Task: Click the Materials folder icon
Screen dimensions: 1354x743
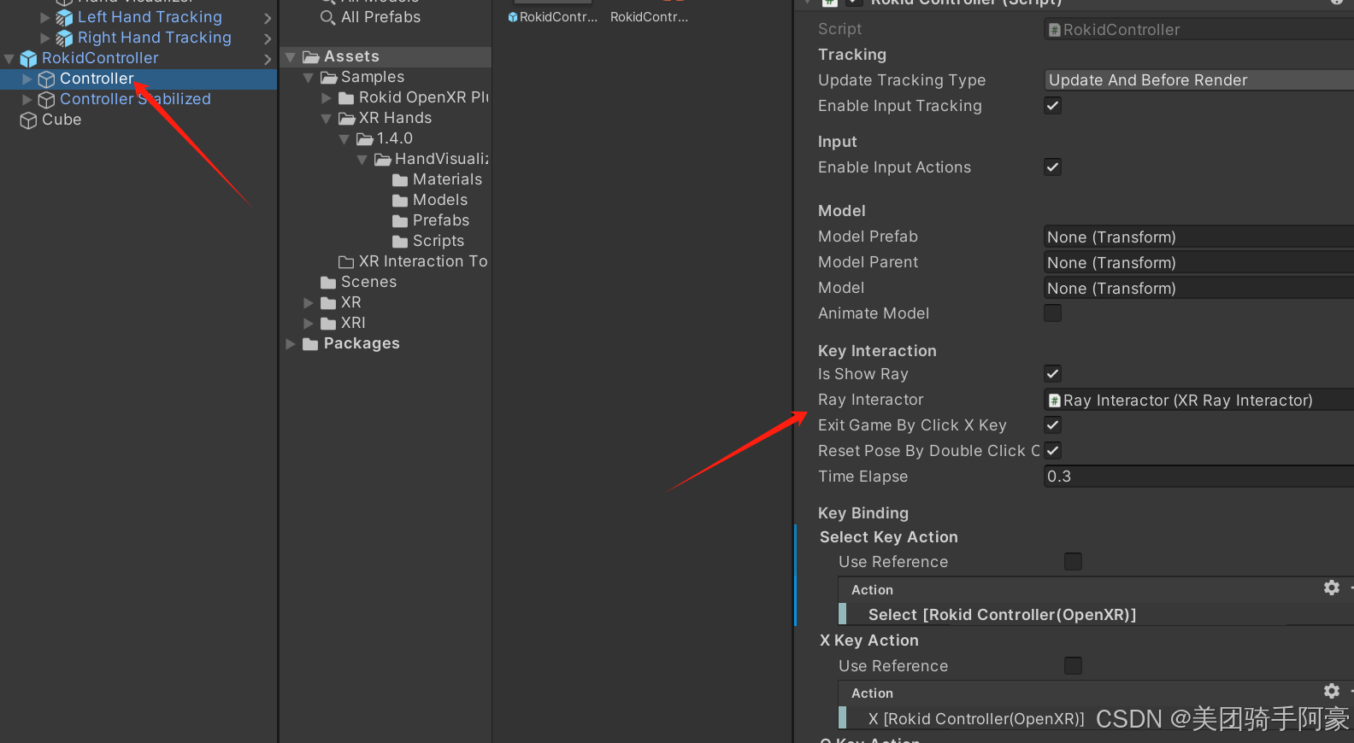Action: [400, 180]
